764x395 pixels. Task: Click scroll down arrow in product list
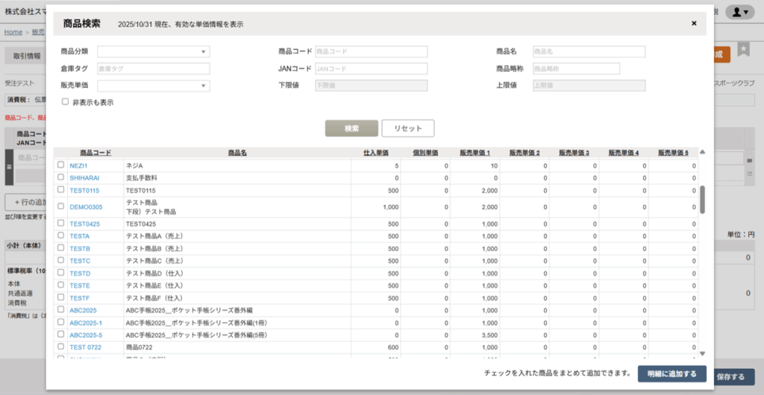click(702, 353)
